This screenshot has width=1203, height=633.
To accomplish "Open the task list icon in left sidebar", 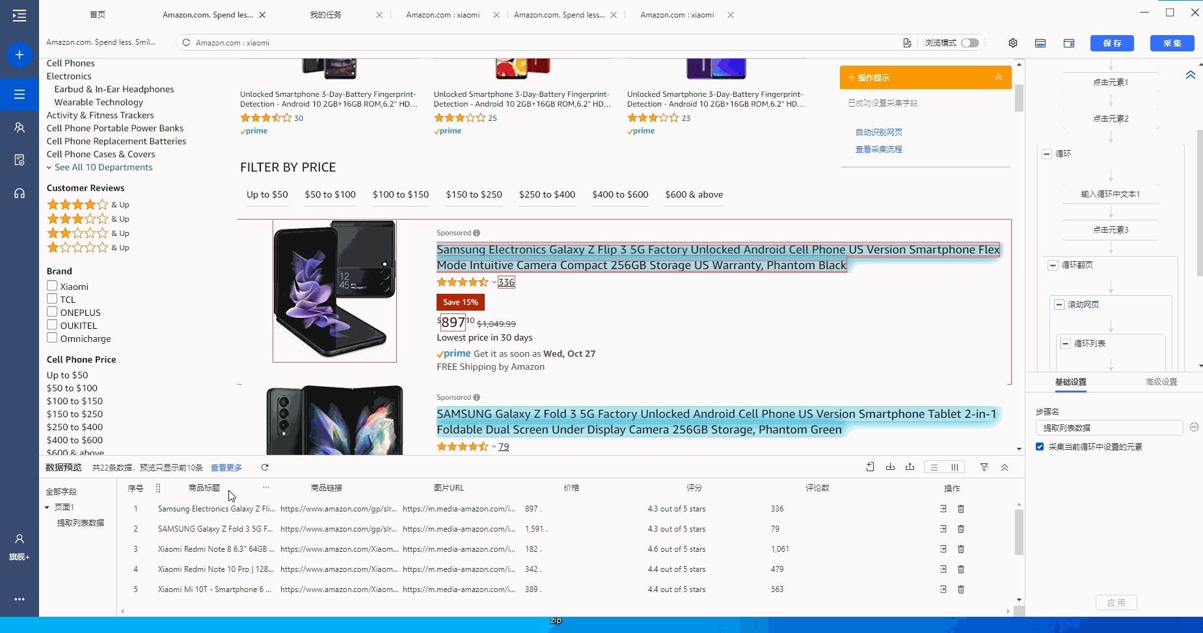I will click(x=20, y=94).
